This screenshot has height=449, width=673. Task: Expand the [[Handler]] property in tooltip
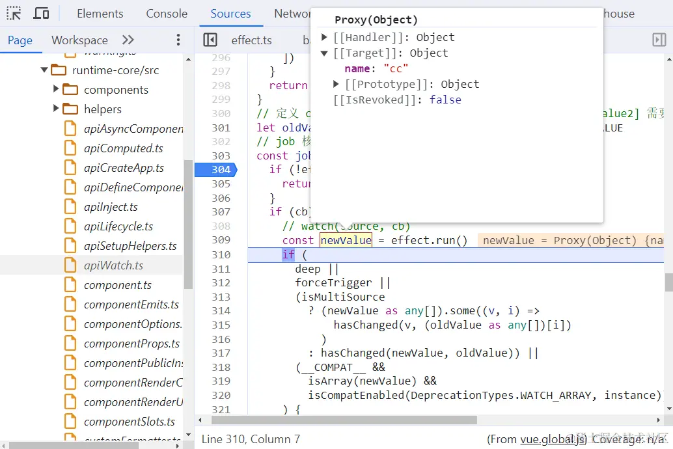(325, 37)
